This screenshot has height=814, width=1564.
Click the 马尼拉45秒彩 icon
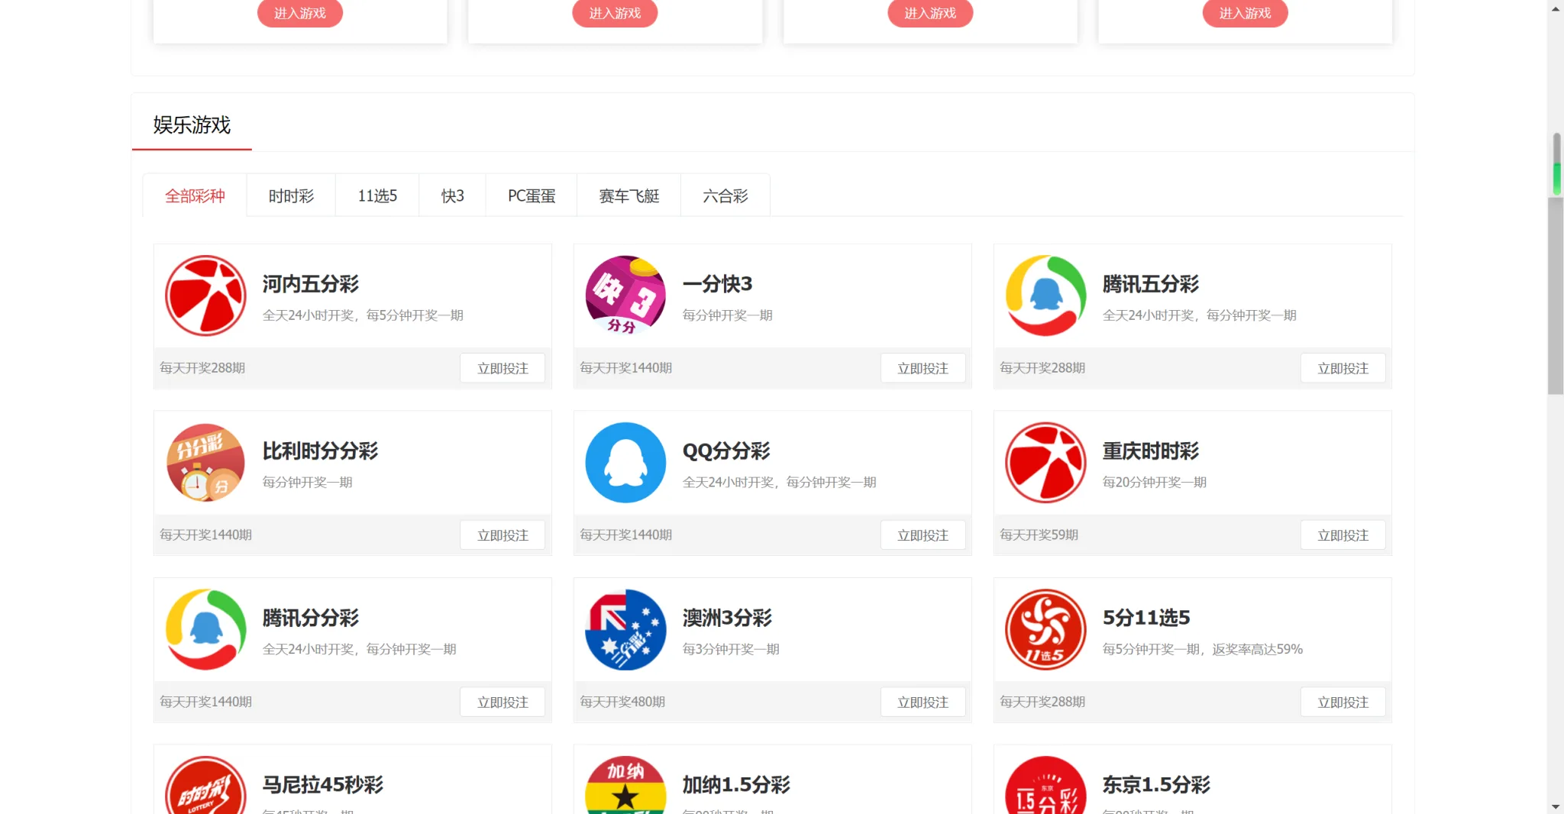click(x=205, y=787)
